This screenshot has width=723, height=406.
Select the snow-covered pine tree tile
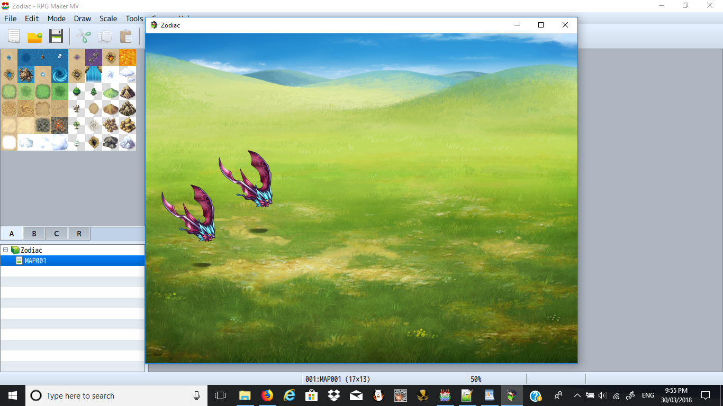(77, 142)
